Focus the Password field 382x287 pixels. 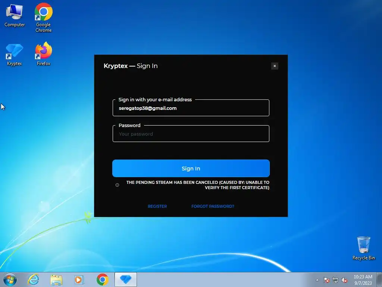click(191, 134)
